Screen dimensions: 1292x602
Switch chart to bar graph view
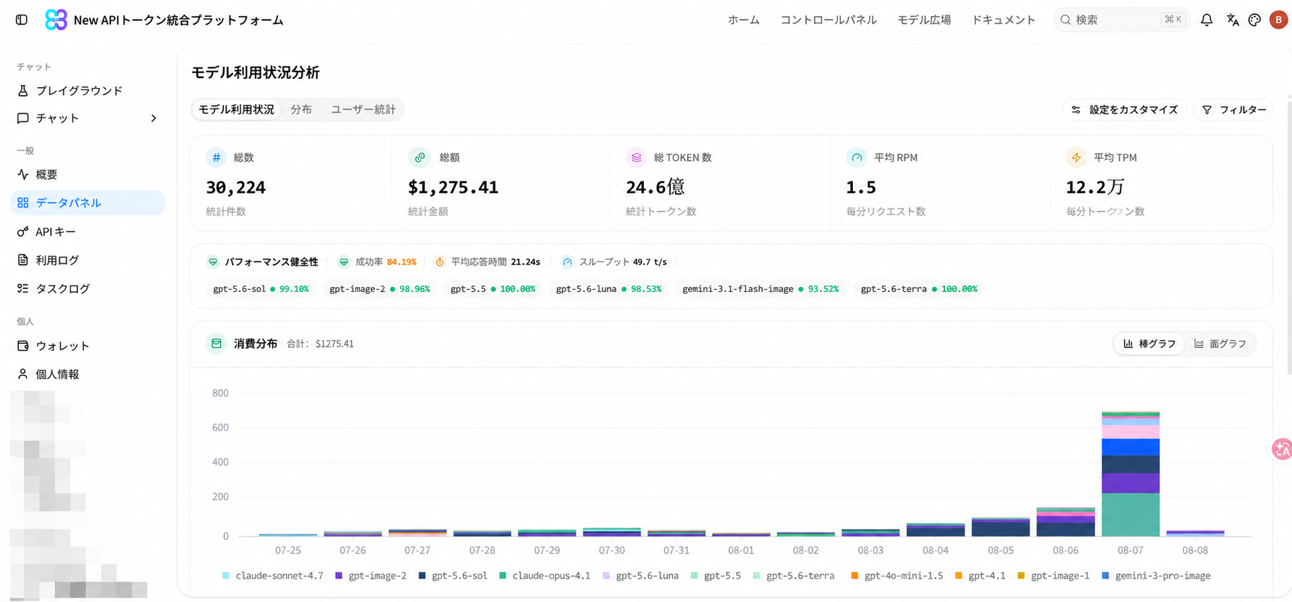(1149, 344)
